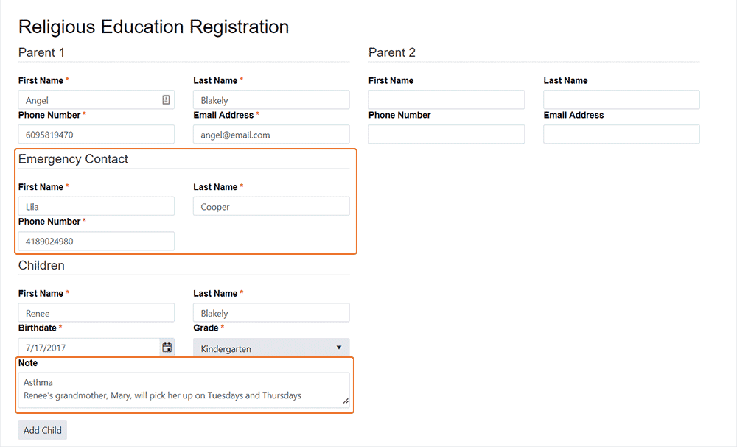This screenshot has width=737, height=447.
Task: Focus Parent 1 Phone Number field
Action: pyautogui.click(x=97, y=135)
